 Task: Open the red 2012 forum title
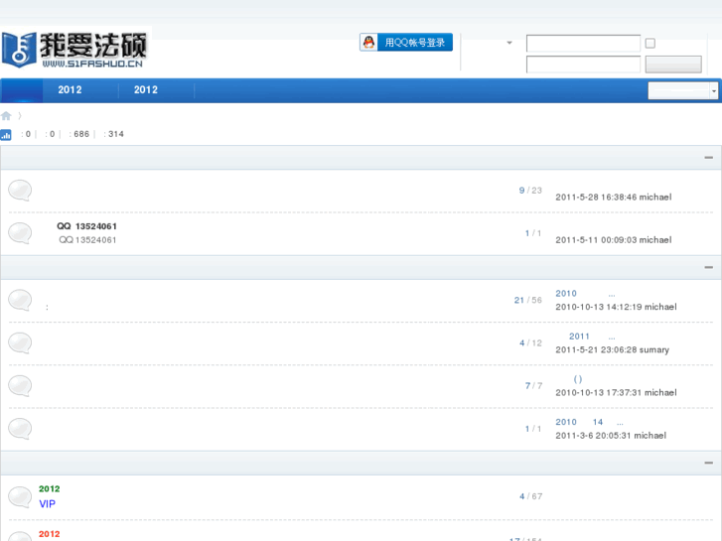[50, 534]
